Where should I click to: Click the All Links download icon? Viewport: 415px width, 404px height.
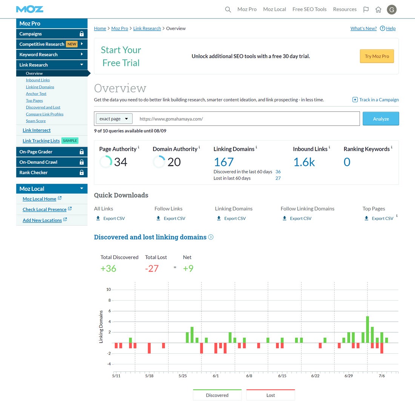pos(98,218)
